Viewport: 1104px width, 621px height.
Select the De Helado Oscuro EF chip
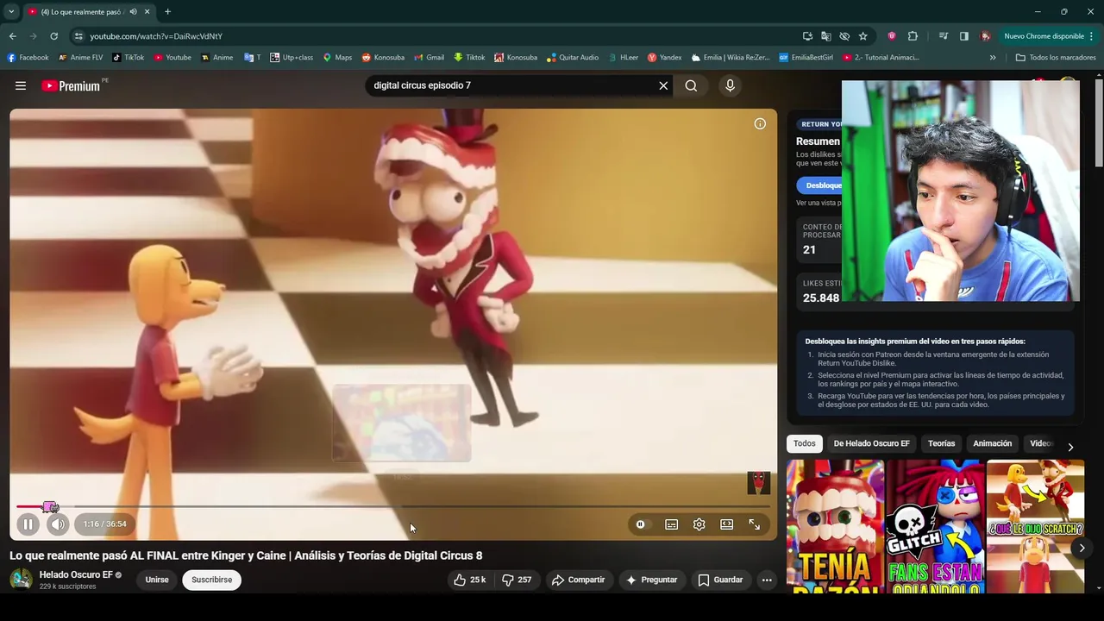click(871, 443)
